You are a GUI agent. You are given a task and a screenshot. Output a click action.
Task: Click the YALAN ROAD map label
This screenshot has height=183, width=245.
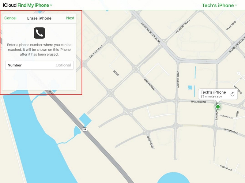(231, 26)
